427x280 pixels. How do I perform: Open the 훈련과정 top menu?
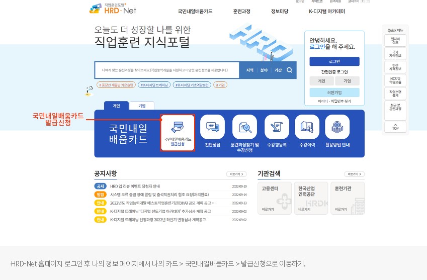pos(241,12)
